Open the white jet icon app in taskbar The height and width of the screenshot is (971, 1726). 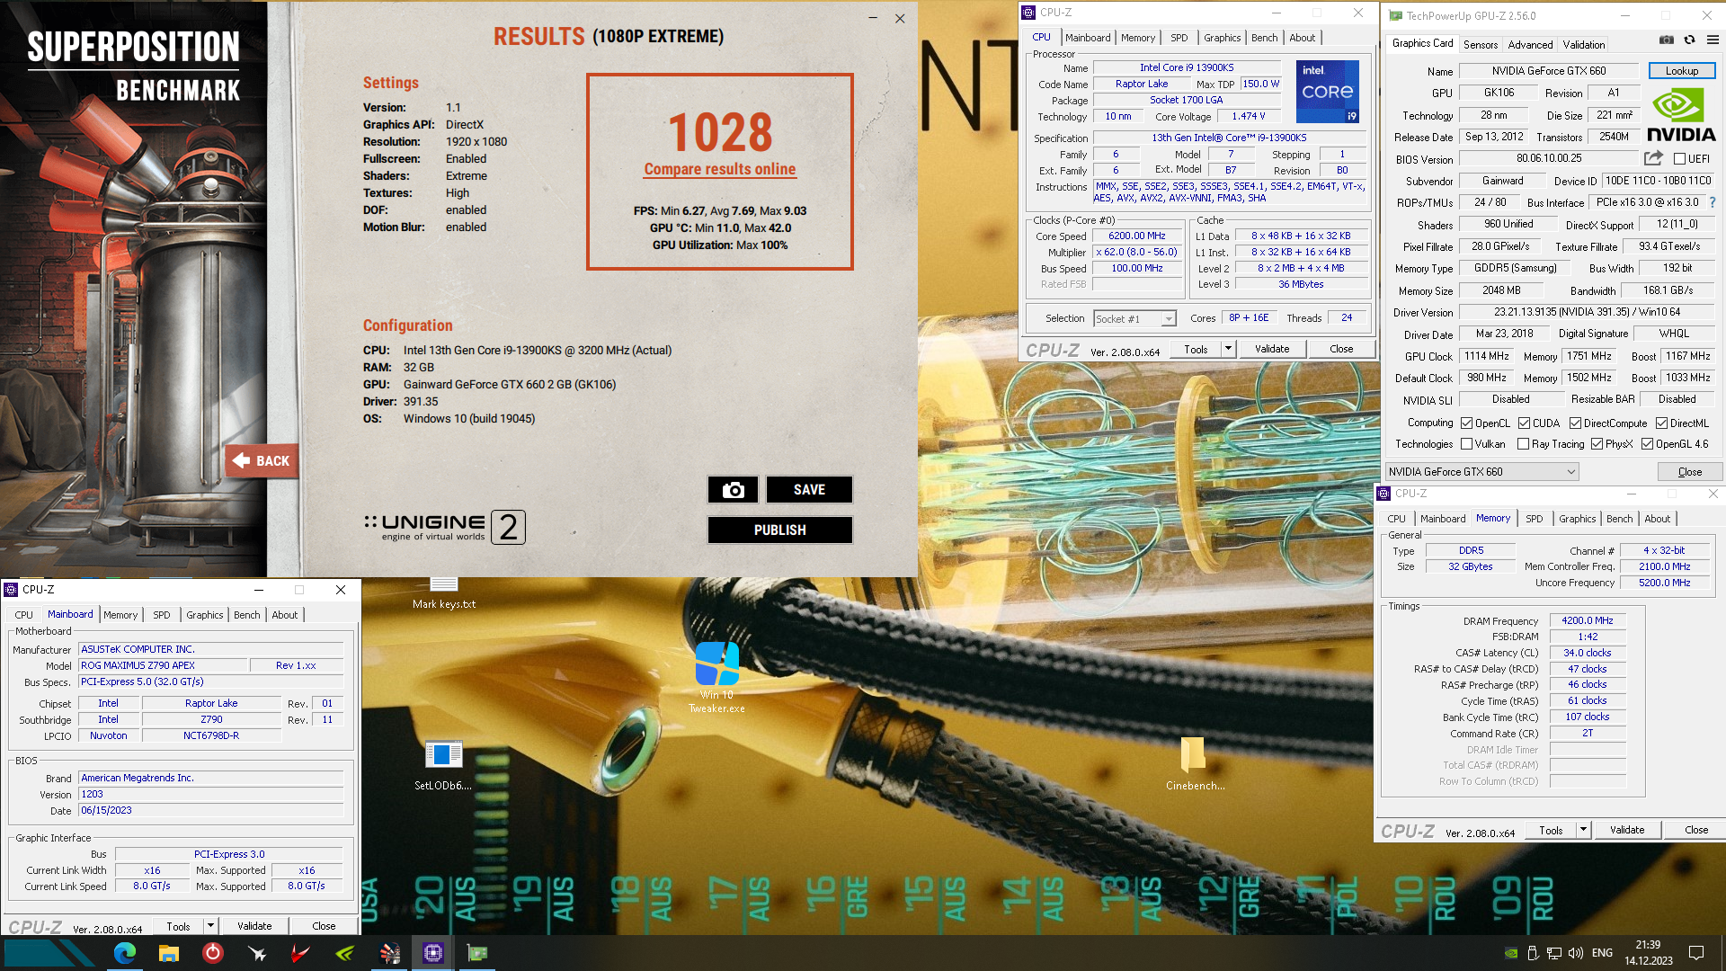tap(257, 953)
